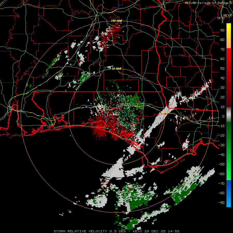233x233 pixels.
Task: Click the gray zero-velocity band of color scale
Action: pyautogui.click(x=229, y=115)
